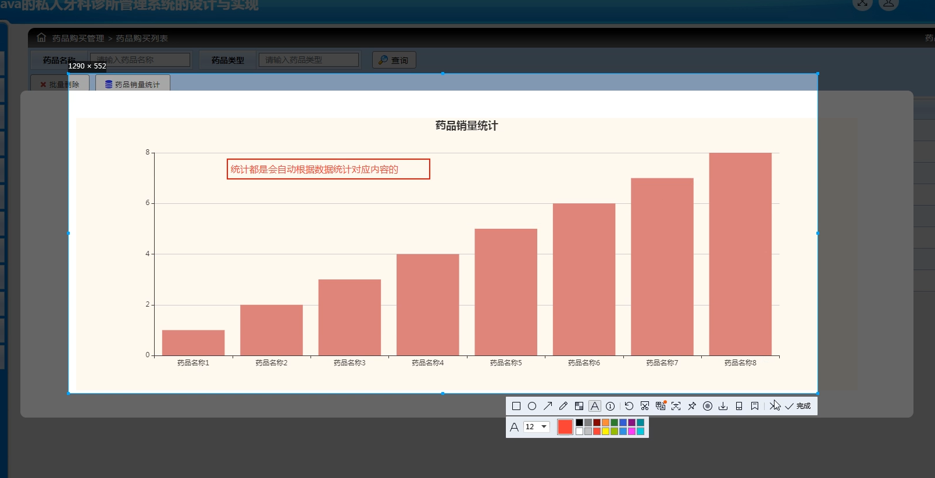Screen dimensions: 935x478
Task: Select the mosaic blur tool
Action: [579, 406]
